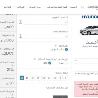98x98 pixels.
Task: Open the سيدان 4 DR variant dropdown
Action: pyautogui.click(x=86, y=73)
